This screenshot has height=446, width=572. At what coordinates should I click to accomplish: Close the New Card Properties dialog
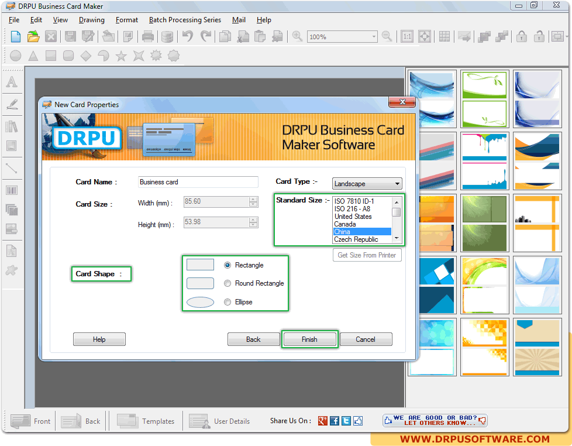point(402,102)
